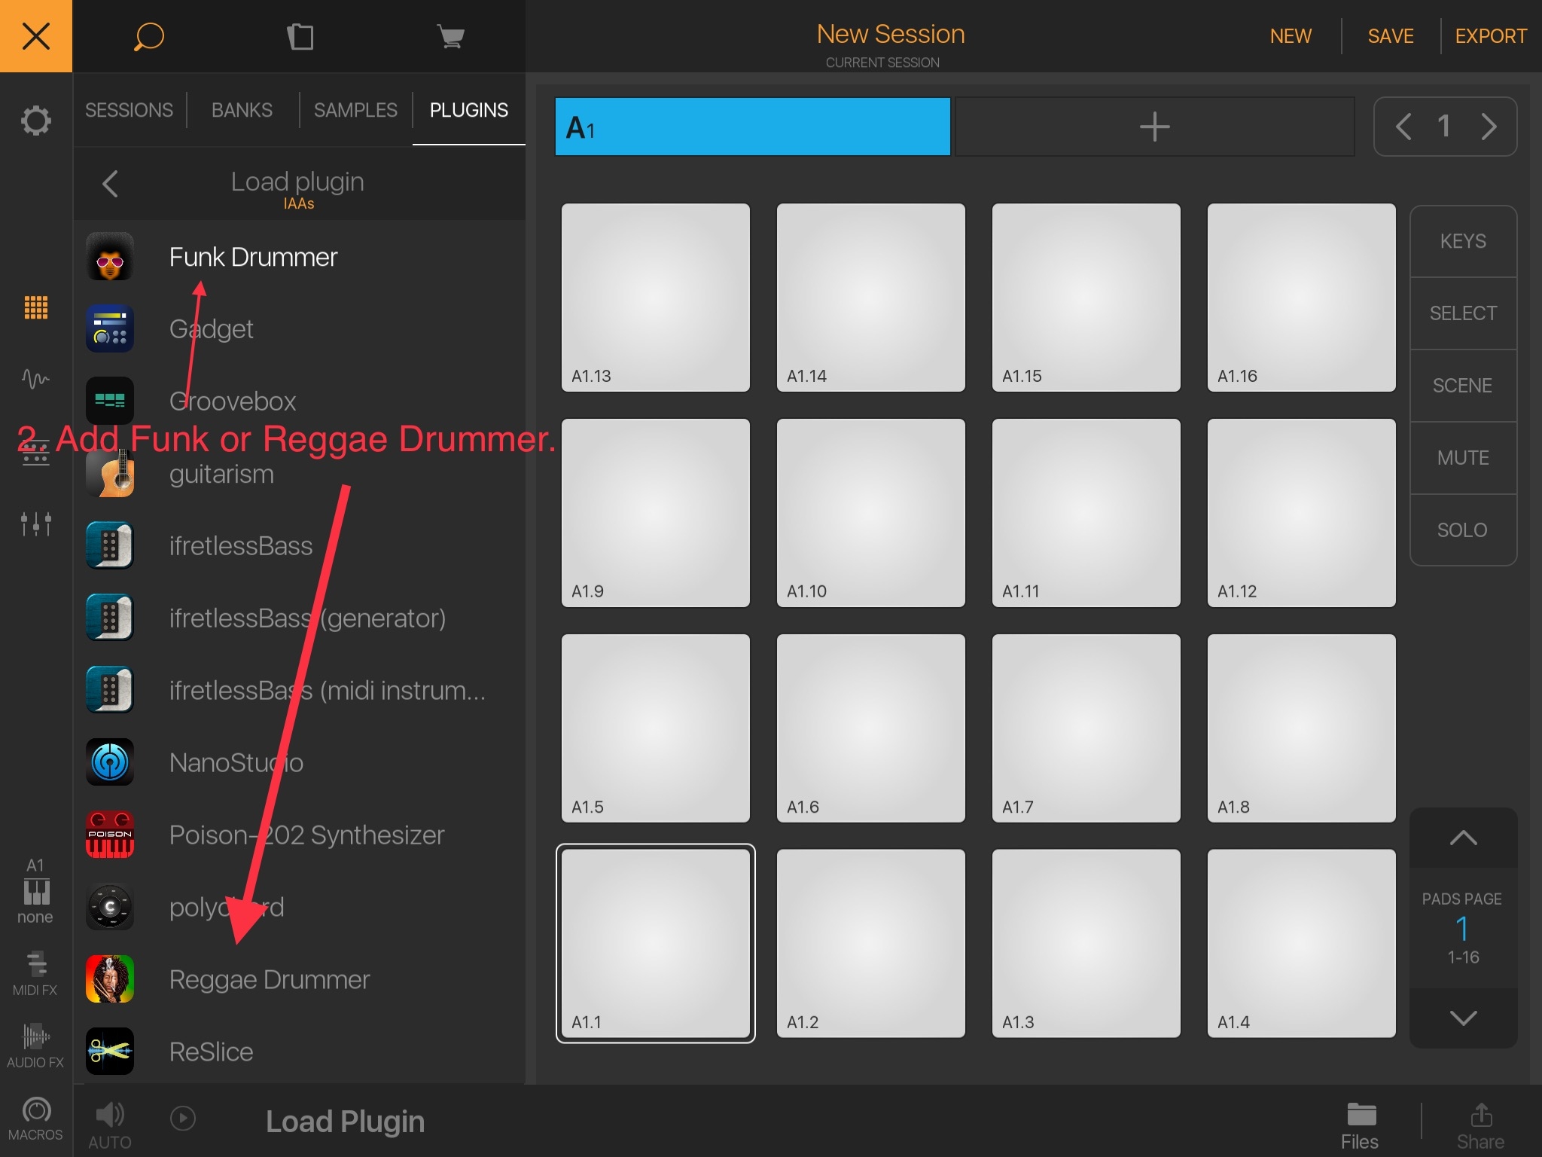The height and width of the screenshot is (1157, 1542).
Task: Select the Gadget plugin icon
Action: click(110, 328)
